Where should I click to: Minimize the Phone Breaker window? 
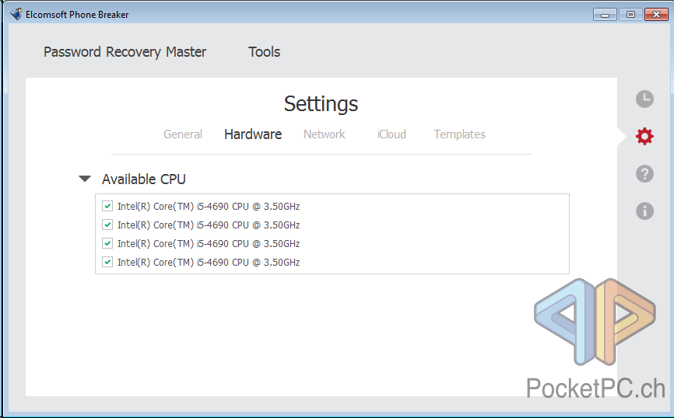tap(606, 15)
